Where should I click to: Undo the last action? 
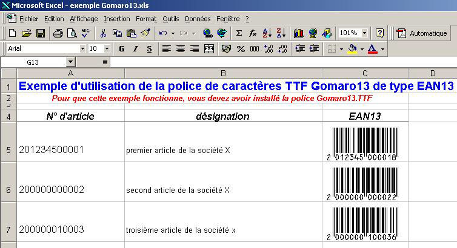[x=163, y=33]
